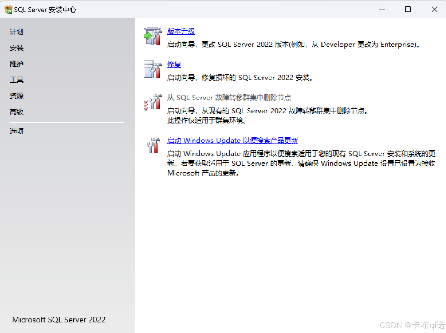Click the 修复 link

(x=174, y=64)
